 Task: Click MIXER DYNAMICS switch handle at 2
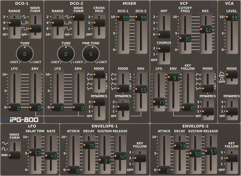point(123,107)
